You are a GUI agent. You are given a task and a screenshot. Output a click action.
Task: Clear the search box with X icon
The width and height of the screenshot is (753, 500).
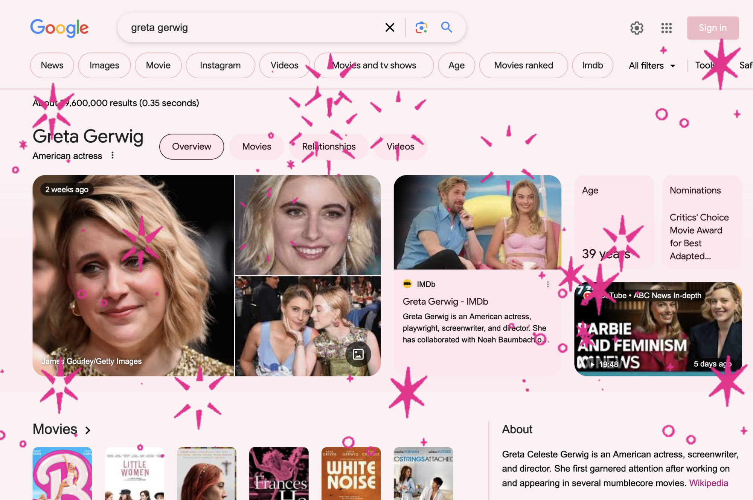pos(390,27)
